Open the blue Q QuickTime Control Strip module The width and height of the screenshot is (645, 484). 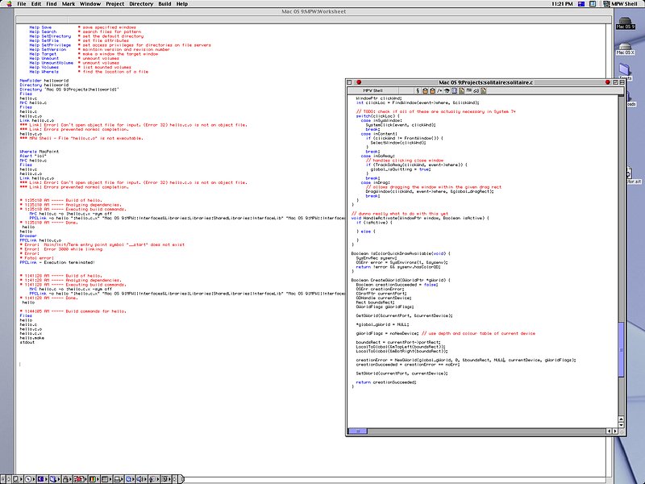[x=129, y=479]
